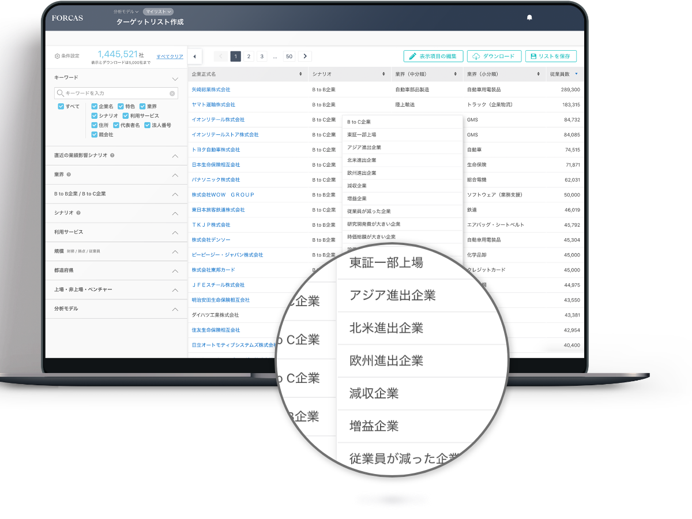Click ソフトウェア（業務支援）cell
This screenshot has width=692, height=519.
tap(495, 194)
